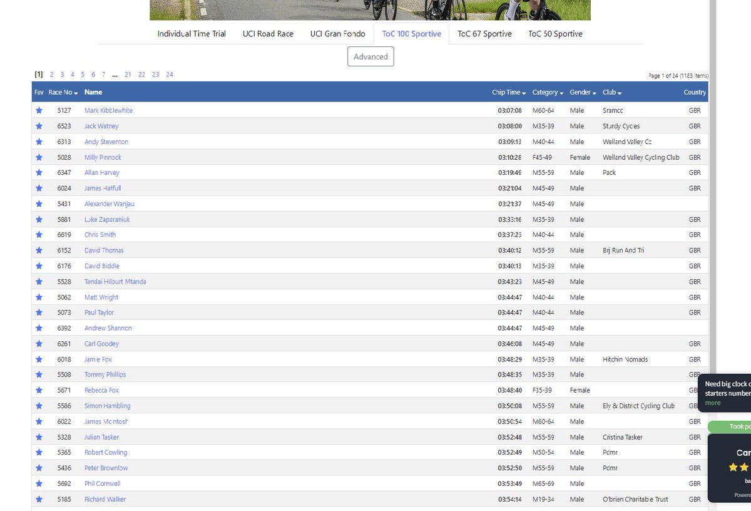Jump to results page 21
751x511 pixels.
point(128,75)
